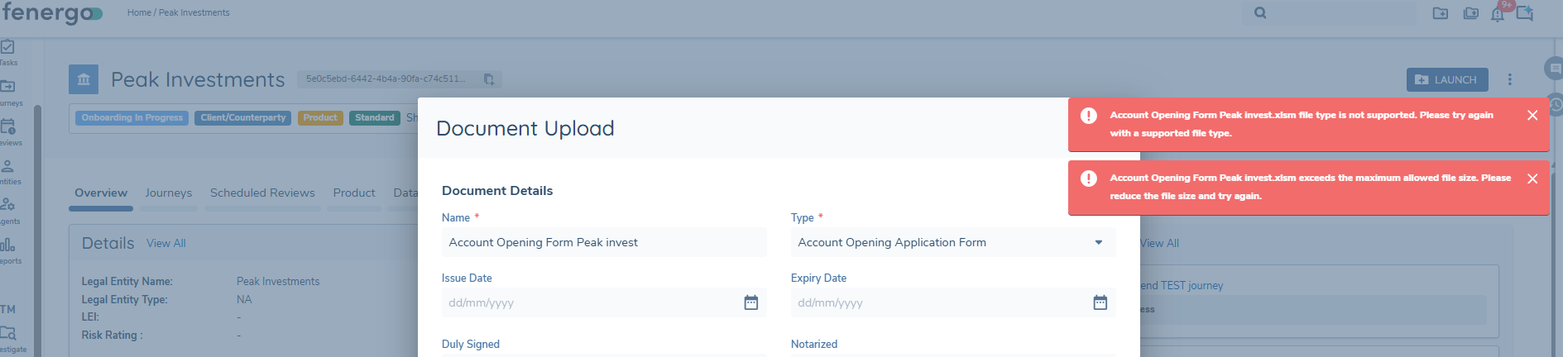Open Tasks in the left sidebar
The image size is (1563, 357).
7,52
